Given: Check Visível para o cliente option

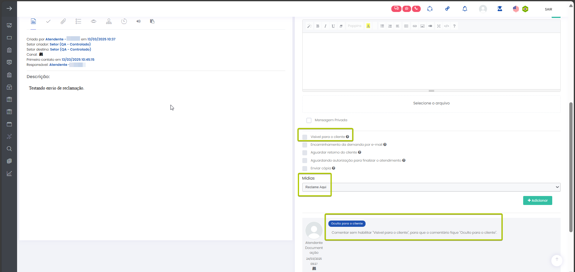Looking at the screenshot, I should click(305, 137).
